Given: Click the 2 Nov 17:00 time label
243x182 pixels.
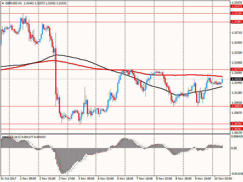Looking at the screenshot, I should click(67, 179).
